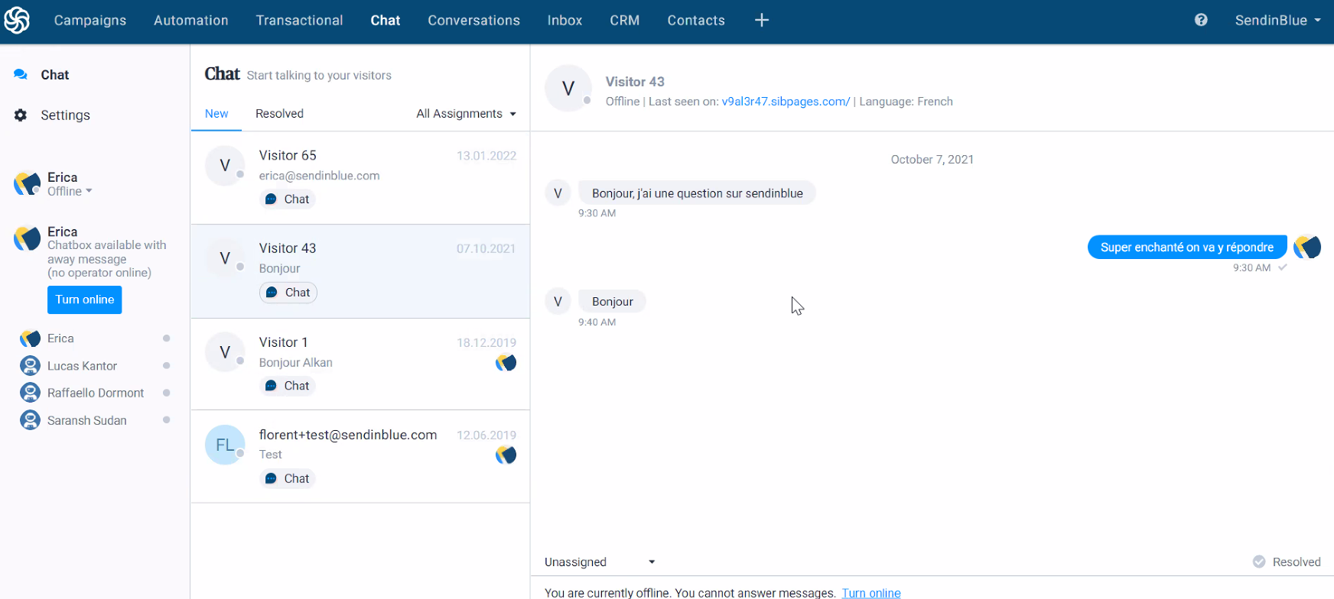This screenshot has height=599, width=1334.
Task: Open Contacts in the top navigation
Action: coord(696,21)
